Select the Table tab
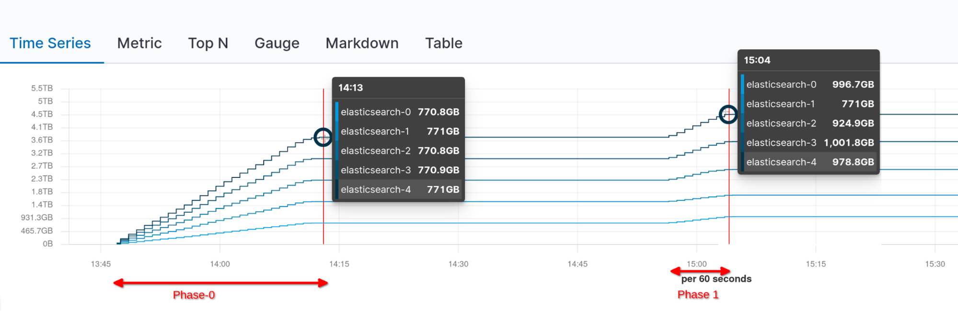 point(444,43)
